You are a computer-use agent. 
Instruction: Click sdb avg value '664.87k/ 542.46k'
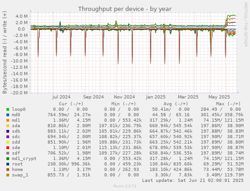click(171, 131)
